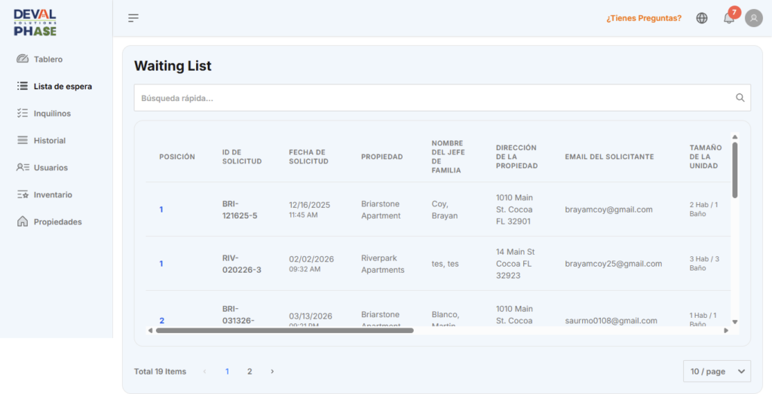
Task: Click the hamburger menu collapse icon
Action: (x=133, y=18)
